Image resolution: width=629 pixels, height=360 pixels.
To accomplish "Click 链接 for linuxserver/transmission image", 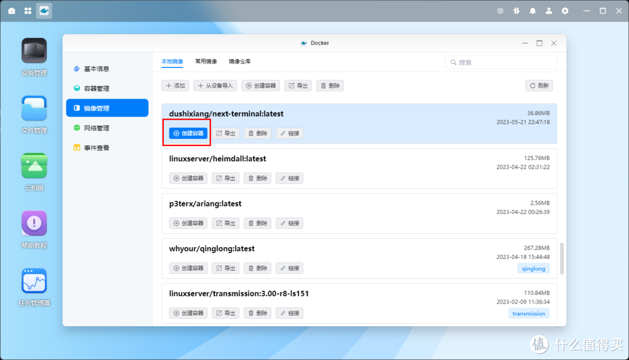I will click(x=289, y=313).
